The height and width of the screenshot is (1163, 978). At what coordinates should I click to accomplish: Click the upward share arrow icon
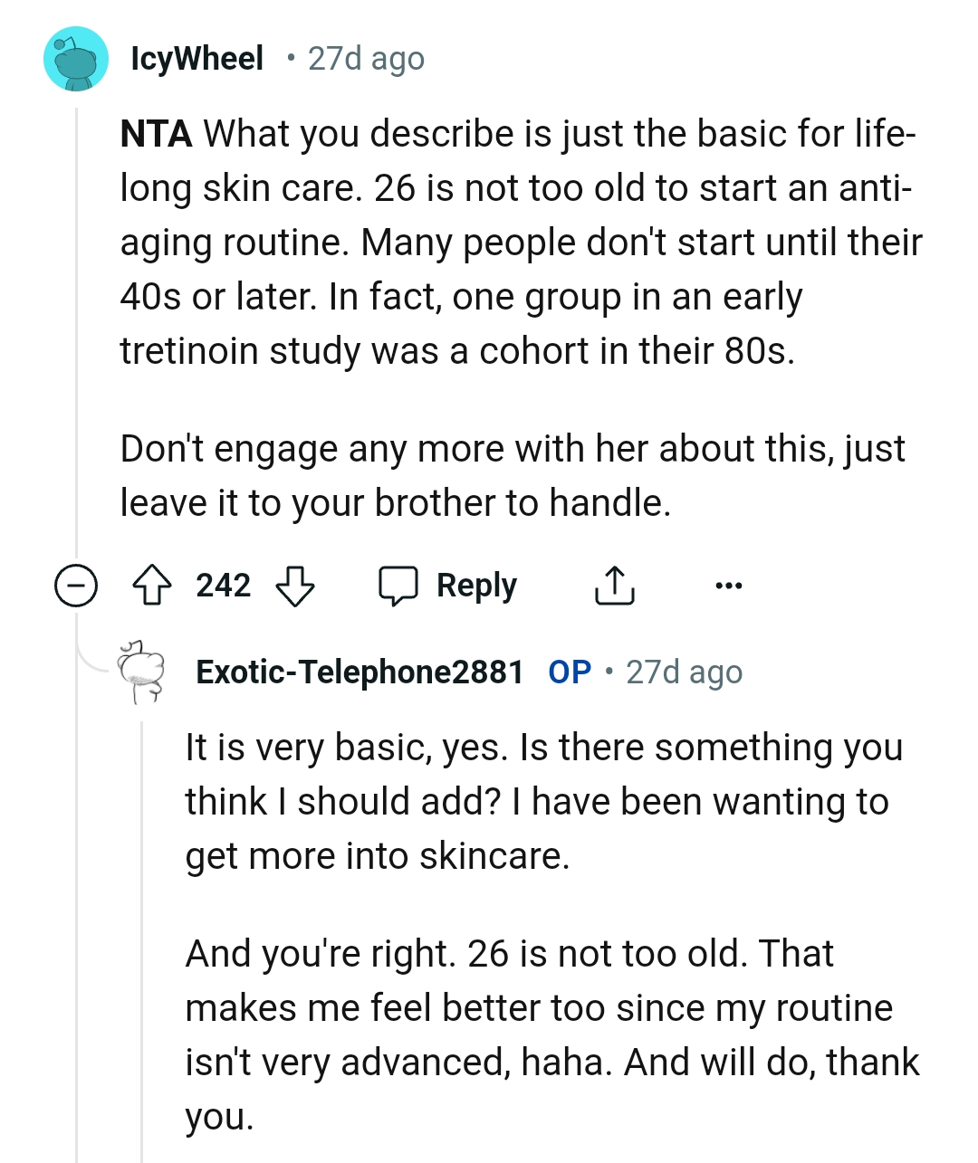pyautogui.click(x=615, y=585)
